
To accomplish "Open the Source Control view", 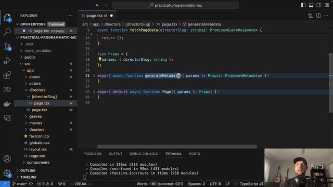I will pyautogui.click(x=7, y=46).
